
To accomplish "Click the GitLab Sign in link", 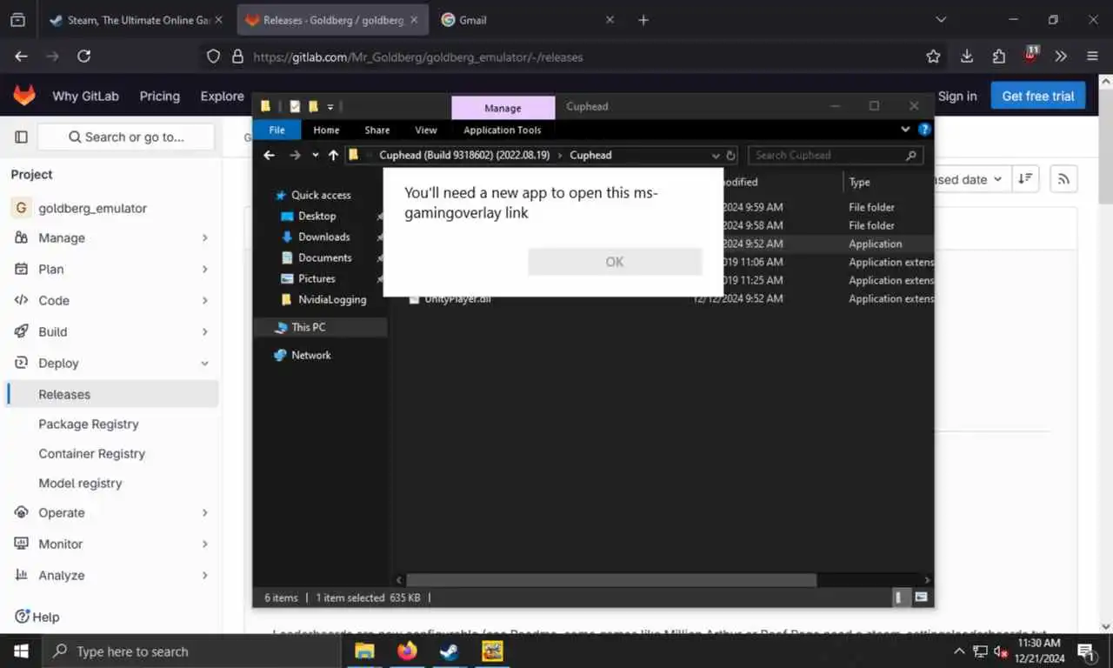I will [x=957, y=96].
